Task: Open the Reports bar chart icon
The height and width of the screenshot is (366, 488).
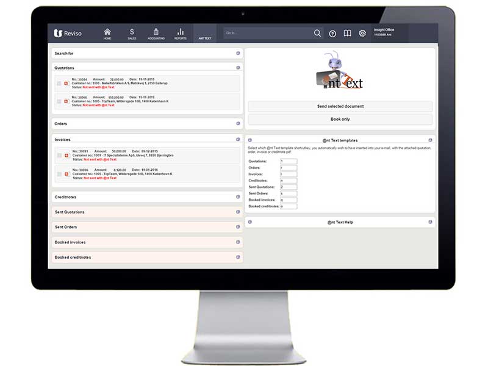Action: coord(181,34)
